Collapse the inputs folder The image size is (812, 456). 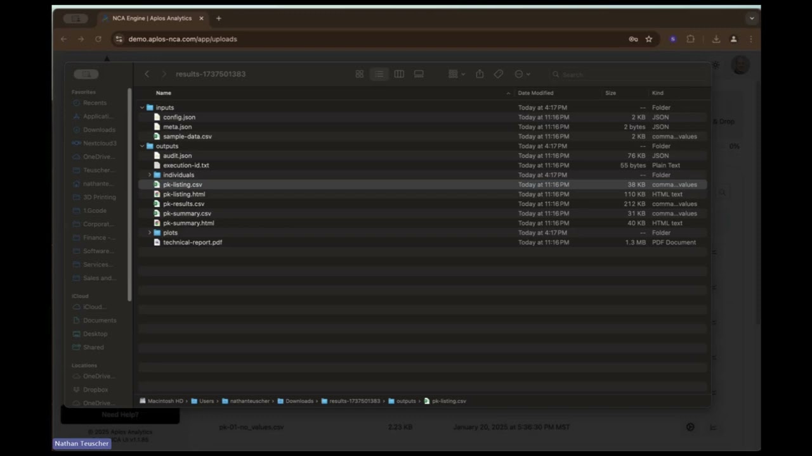142,108
